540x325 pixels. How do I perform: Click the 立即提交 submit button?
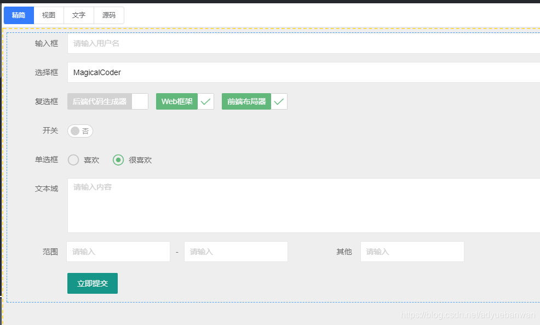[x=93, y=283]
